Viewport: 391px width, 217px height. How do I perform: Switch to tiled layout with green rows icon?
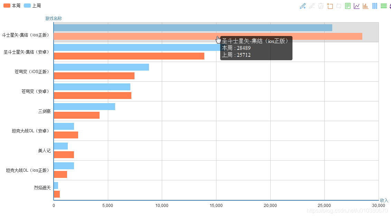(383, 6)
